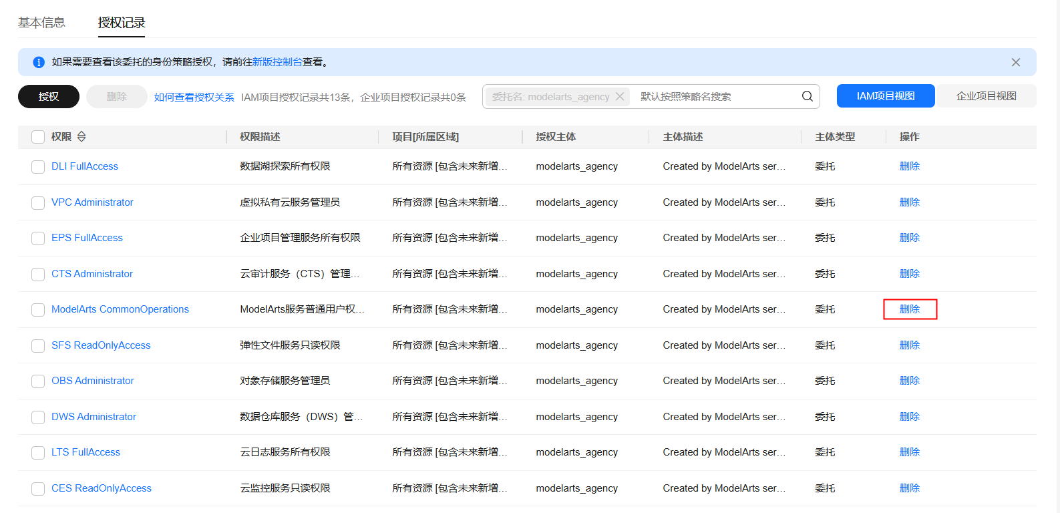
Task: Sort by the 权限 column sort icon
Action: tap(81, 136)
